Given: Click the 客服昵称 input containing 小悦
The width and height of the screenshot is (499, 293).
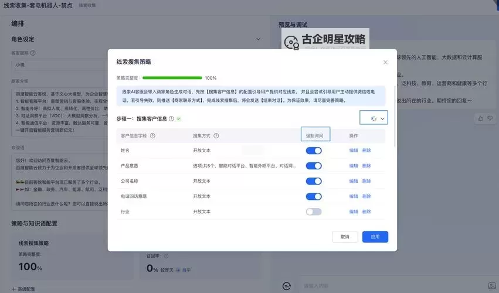Looking at the screenshot, I should click(x=60, y=64).
